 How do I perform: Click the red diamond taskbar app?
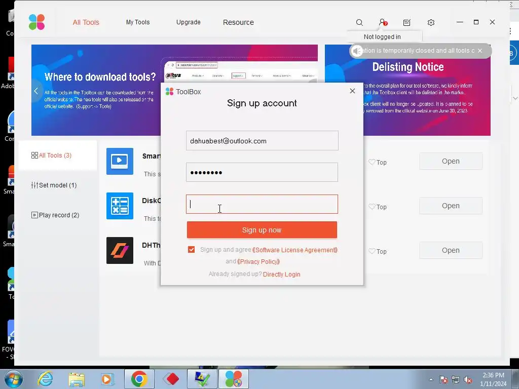point(171,379)
